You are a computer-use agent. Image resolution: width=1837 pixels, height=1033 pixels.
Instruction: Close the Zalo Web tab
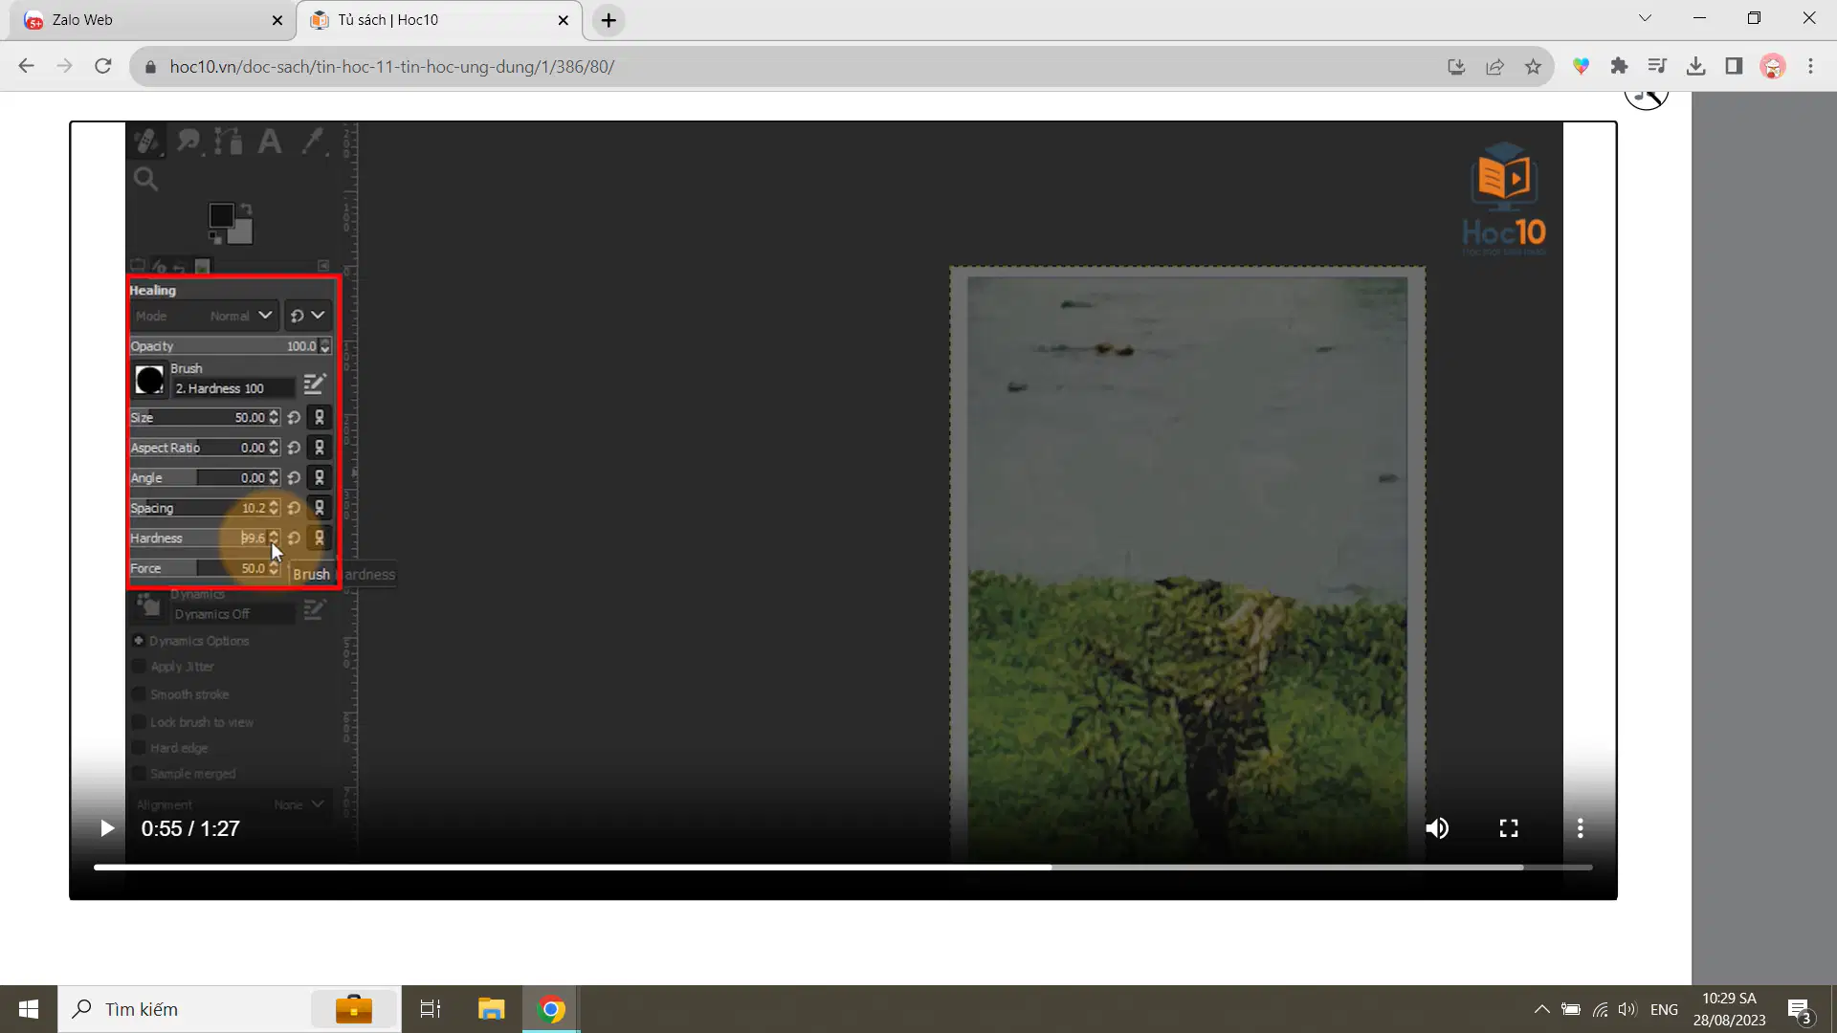(277, 20)
